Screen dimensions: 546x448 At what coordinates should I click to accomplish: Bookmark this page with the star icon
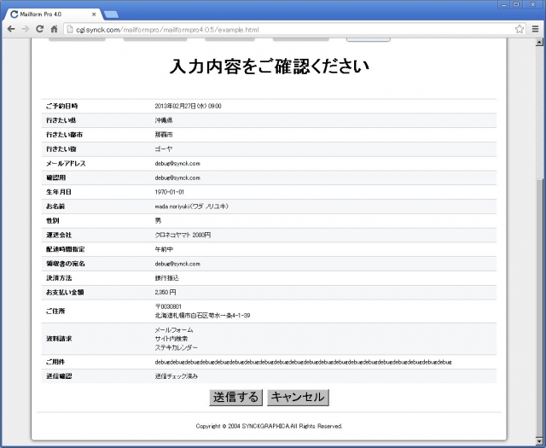pos(520,28)
